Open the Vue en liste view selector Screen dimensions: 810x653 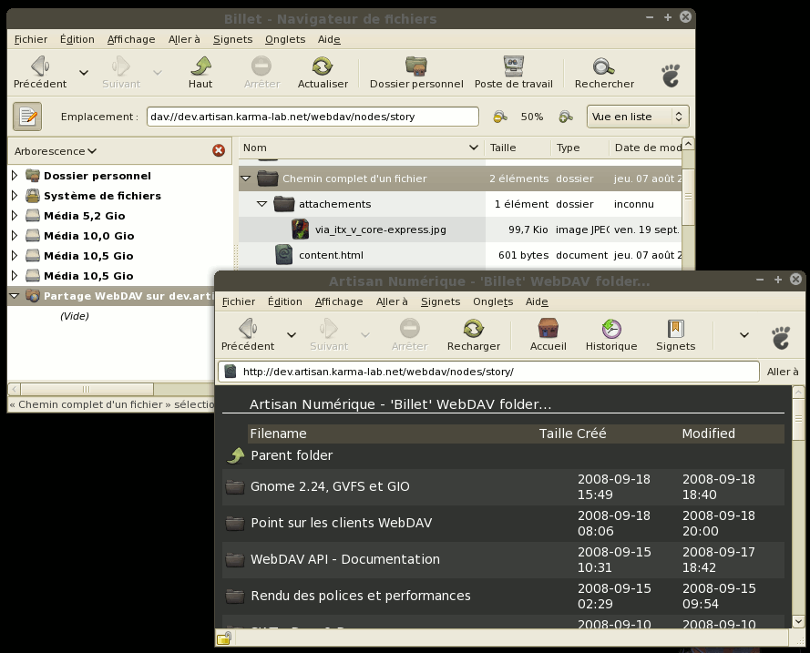(638, 117)
